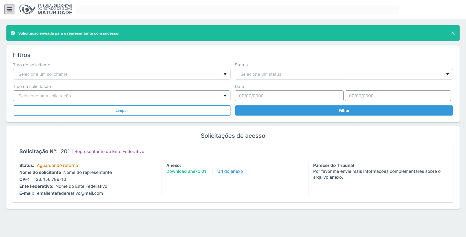
Task: Click the Aguardando retorno status text
Action: [x=57, y=165]
